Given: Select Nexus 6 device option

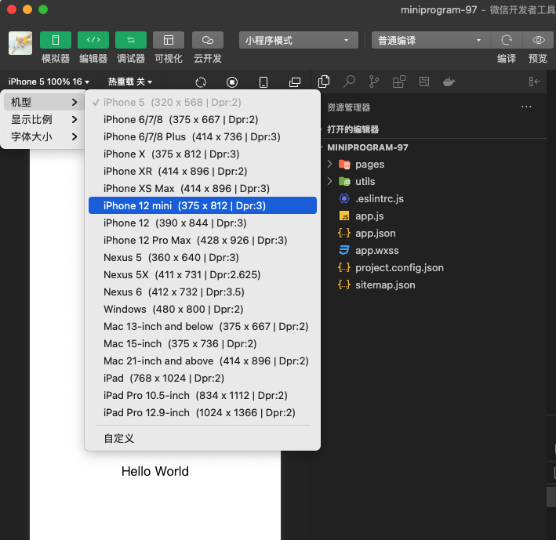Looking at the screenshot, I should 202,292.
